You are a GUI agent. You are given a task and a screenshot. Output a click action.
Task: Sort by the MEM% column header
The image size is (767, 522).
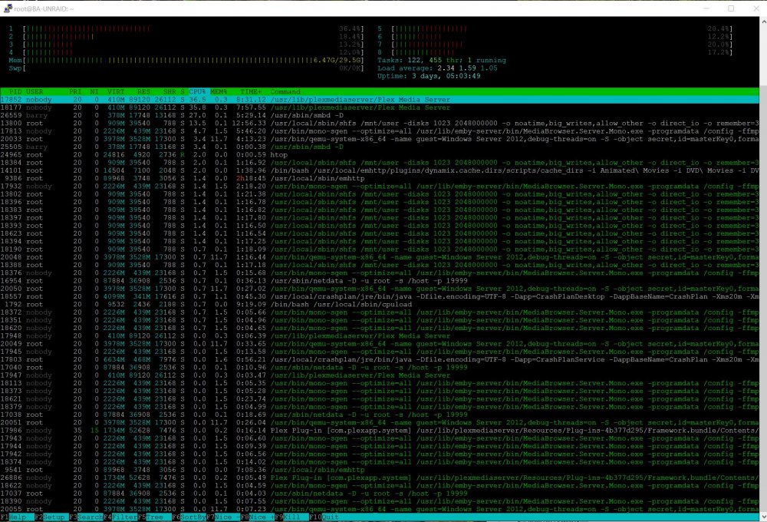(219, 91)
